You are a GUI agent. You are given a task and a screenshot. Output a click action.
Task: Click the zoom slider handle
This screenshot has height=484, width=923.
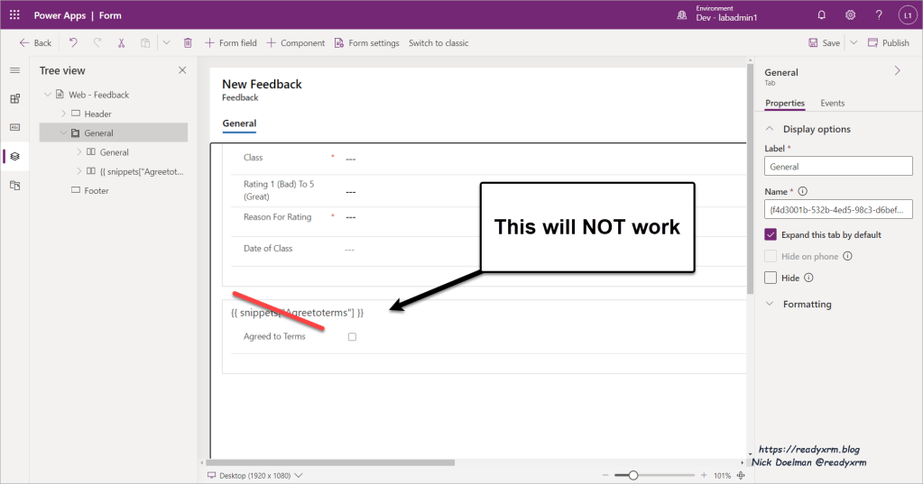point(633,475)
